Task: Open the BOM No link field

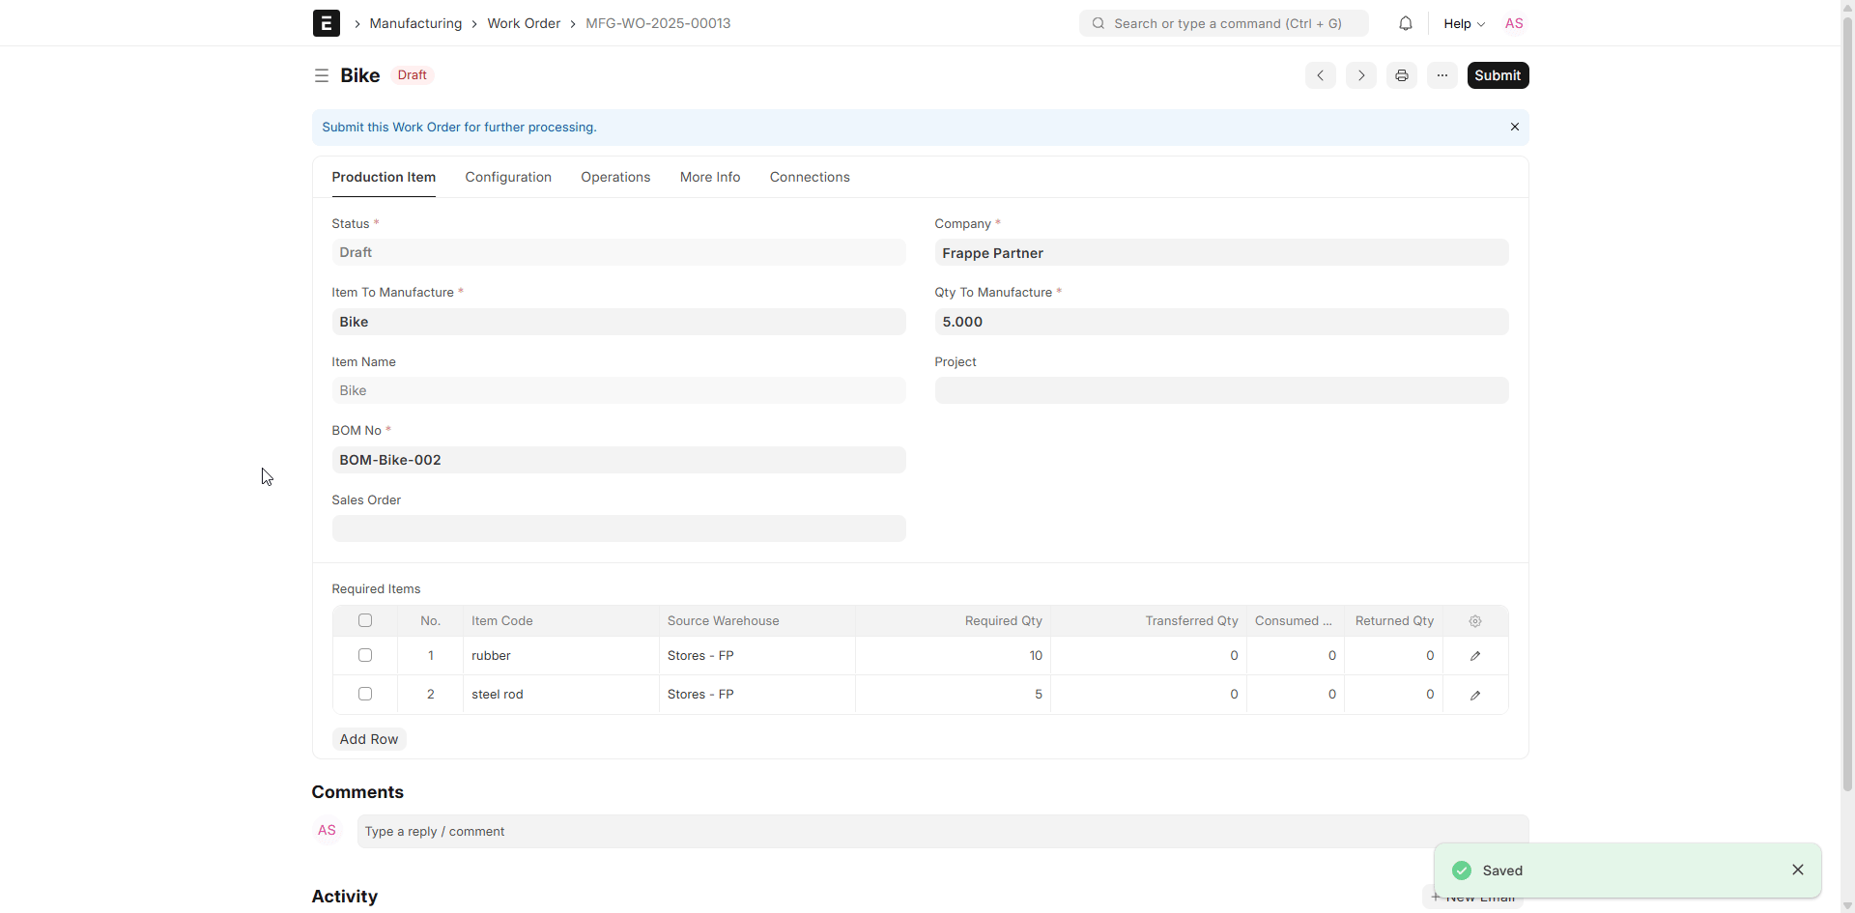Action: click(x=618, y=460)
